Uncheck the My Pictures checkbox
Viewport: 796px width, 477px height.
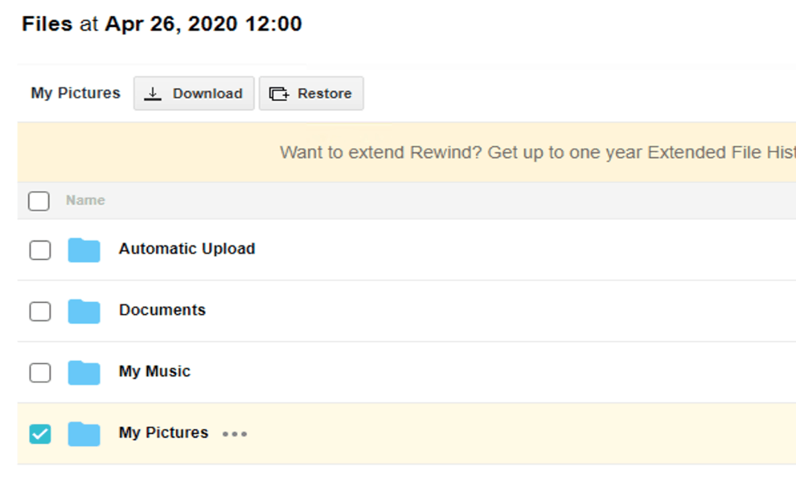40,434
